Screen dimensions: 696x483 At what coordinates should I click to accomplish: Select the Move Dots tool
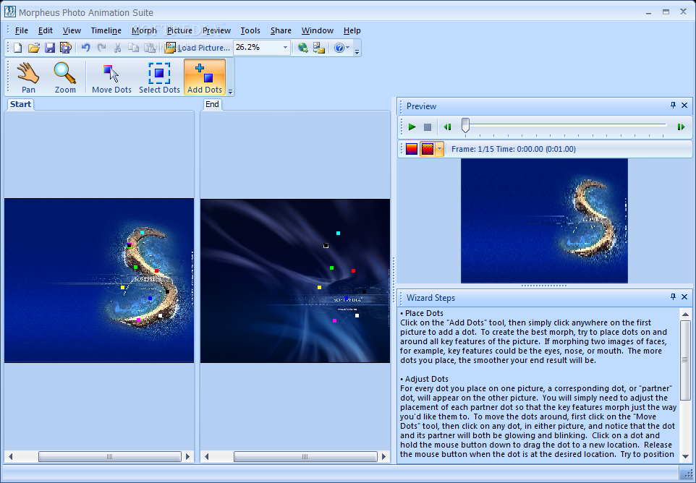[111, 77]
